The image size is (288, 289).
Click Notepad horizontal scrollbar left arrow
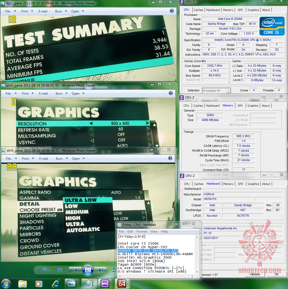pos(120,276)
